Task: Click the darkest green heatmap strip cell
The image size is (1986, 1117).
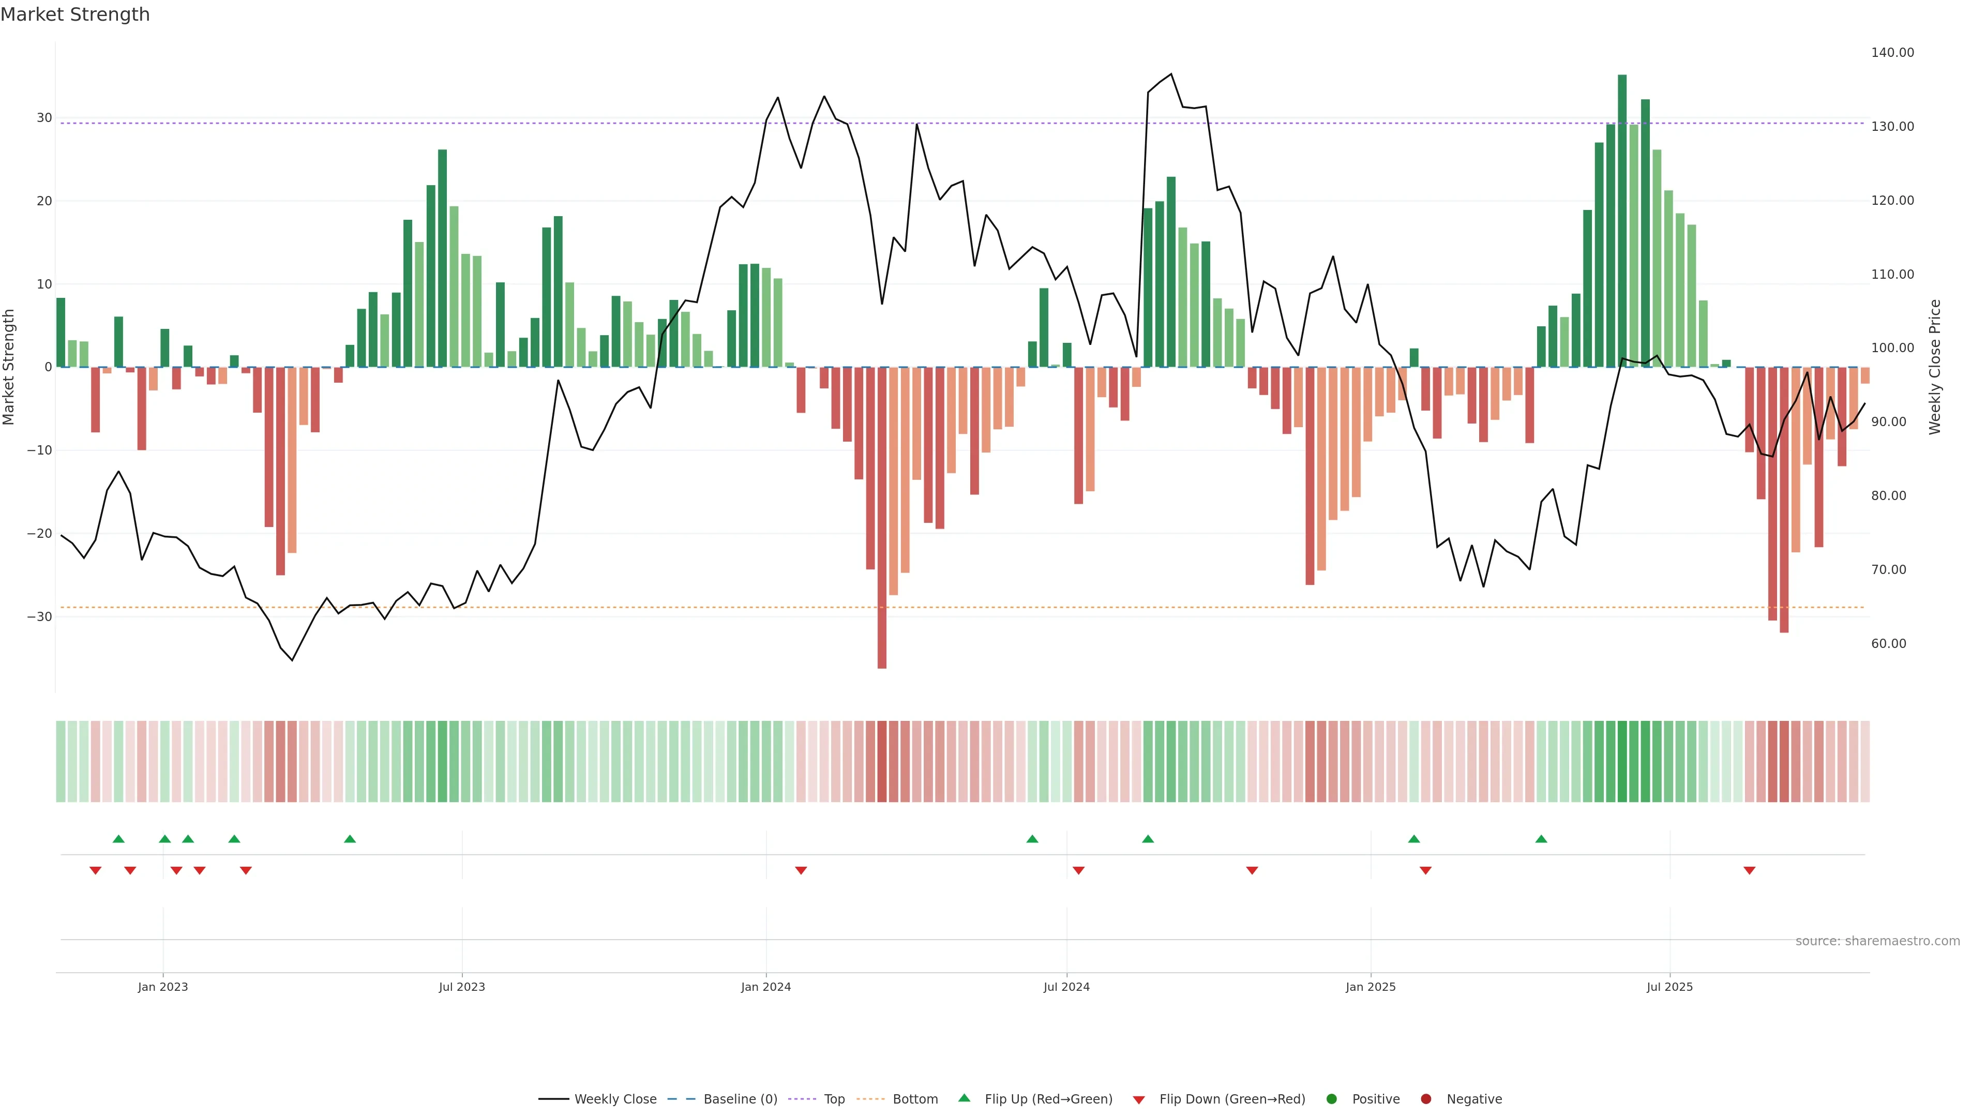Action: pos(1622,762)
